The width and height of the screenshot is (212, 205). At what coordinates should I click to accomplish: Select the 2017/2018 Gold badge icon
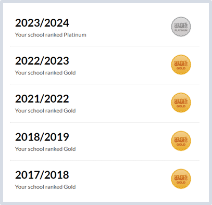pos(181,179)
